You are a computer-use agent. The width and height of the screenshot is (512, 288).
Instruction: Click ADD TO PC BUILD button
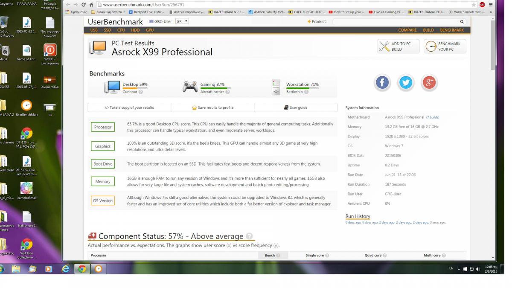tap(398, 47)
